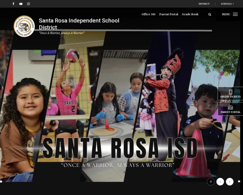Click the search magnifier icon
243x195 pixels.
point(210,14)
